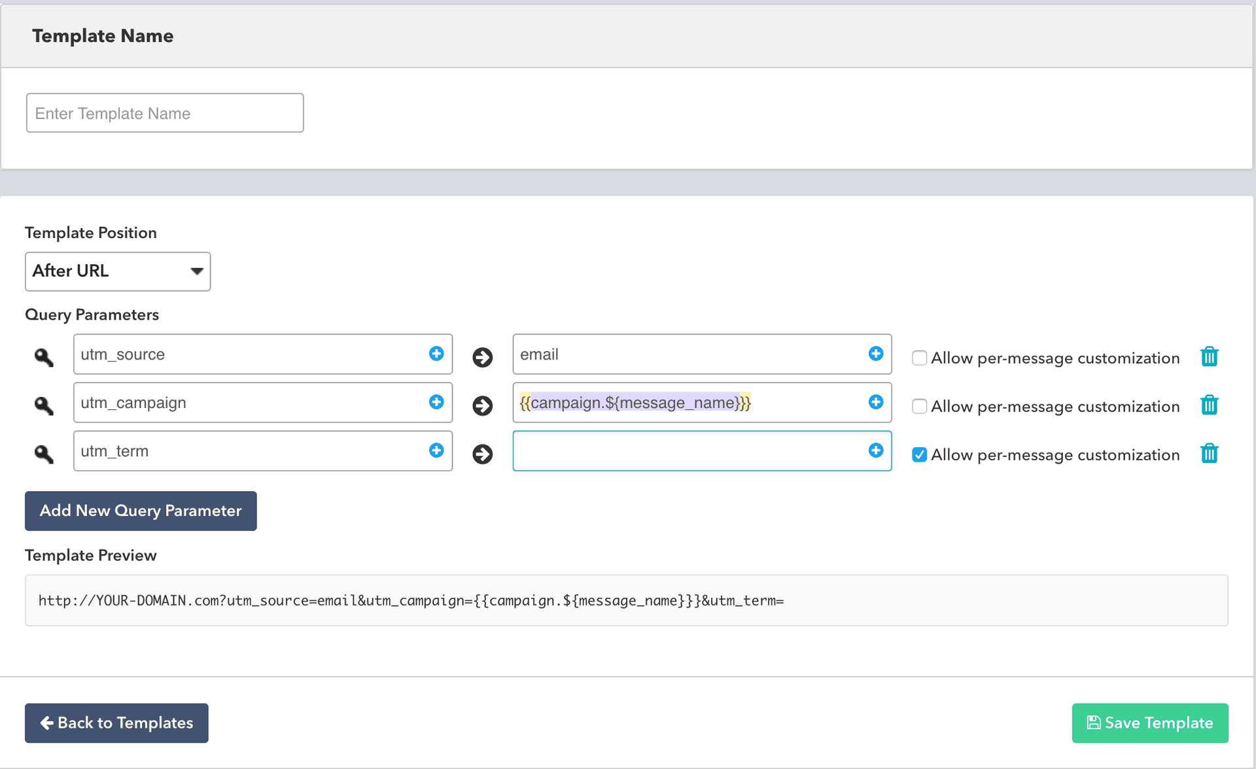Click key icon beside utm_campaign row

tap(44, 405)
